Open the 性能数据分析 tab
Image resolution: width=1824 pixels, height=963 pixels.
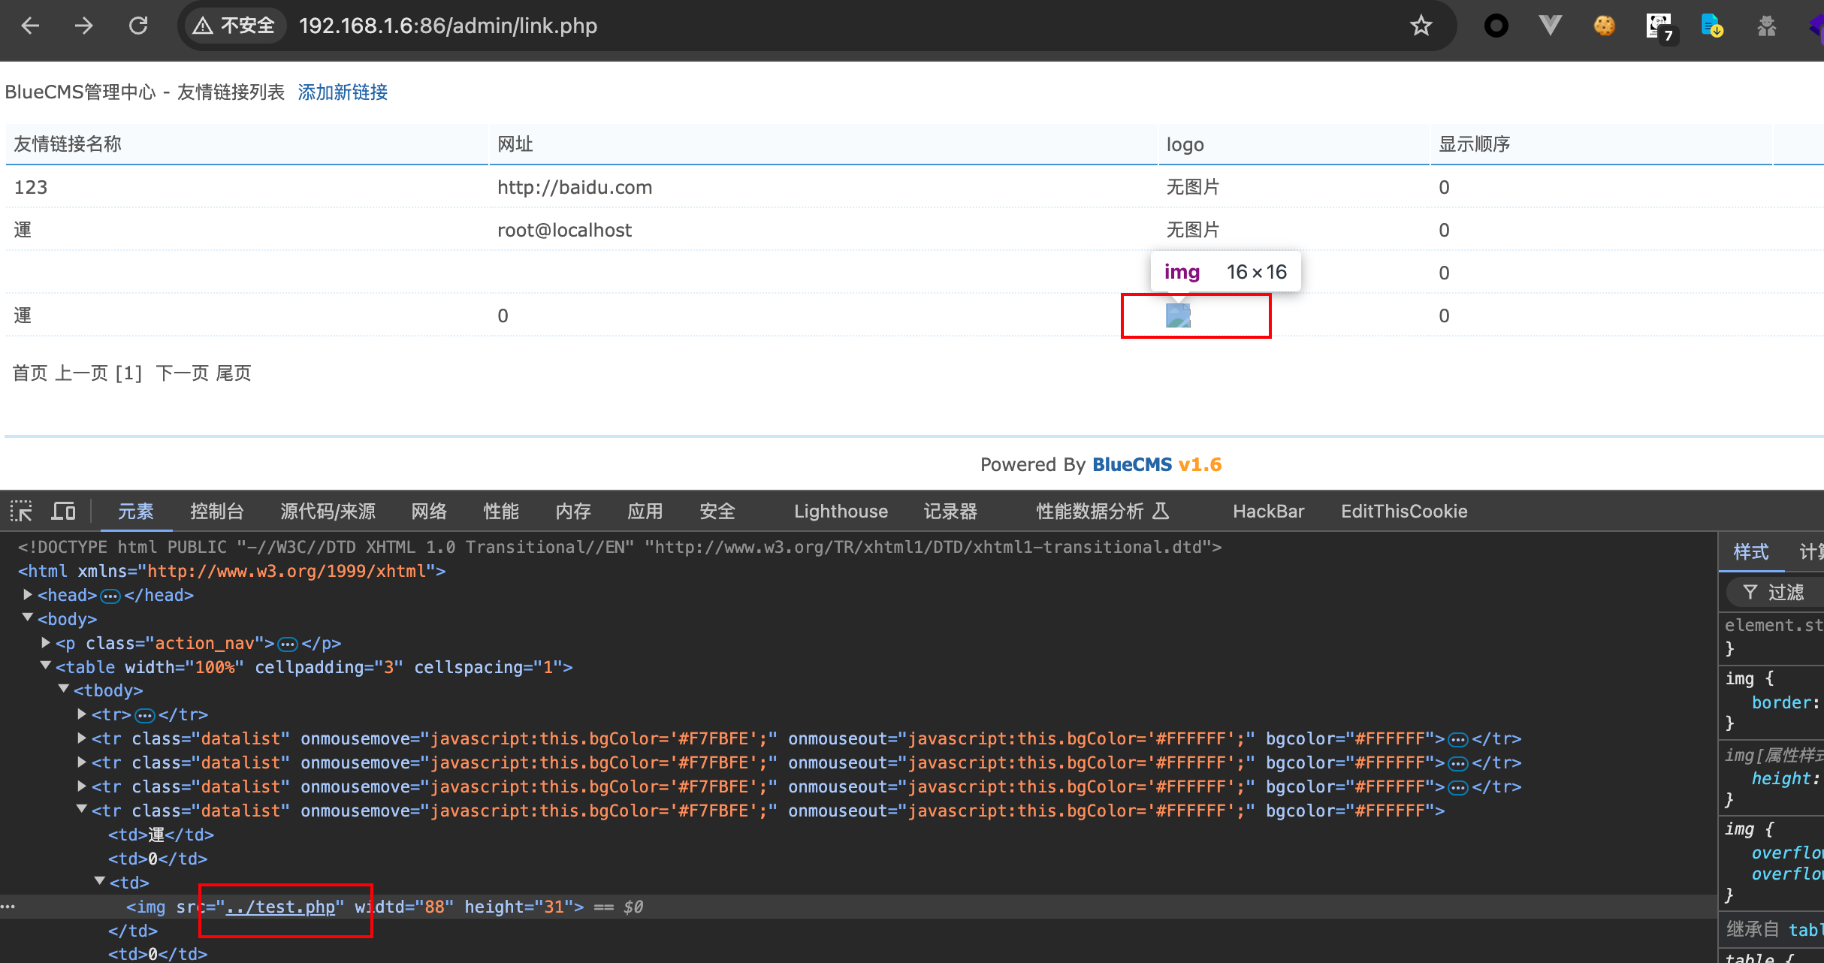click(1102, 512)
